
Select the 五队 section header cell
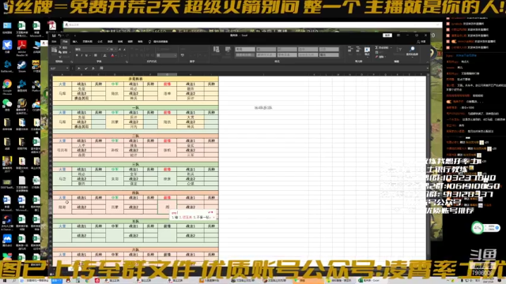pos(135,222)
